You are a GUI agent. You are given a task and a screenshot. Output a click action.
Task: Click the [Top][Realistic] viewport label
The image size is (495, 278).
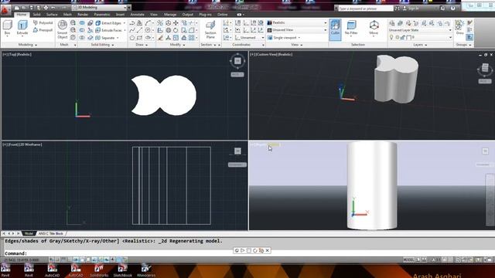point(17,55)
